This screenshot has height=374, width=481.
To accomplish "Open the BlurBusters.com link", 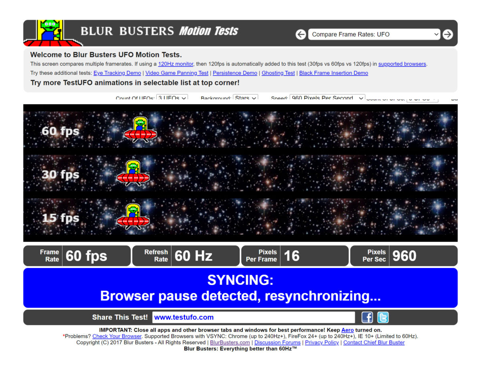I will coord(230,342).
